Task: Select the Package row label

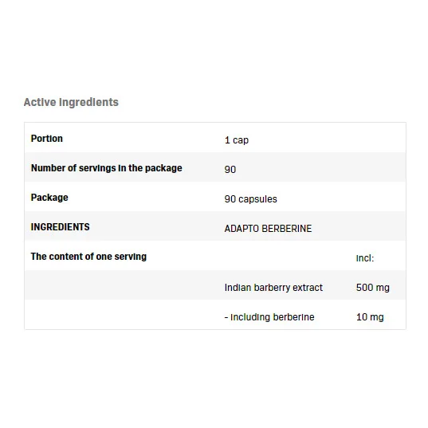Action: (49, 198)
